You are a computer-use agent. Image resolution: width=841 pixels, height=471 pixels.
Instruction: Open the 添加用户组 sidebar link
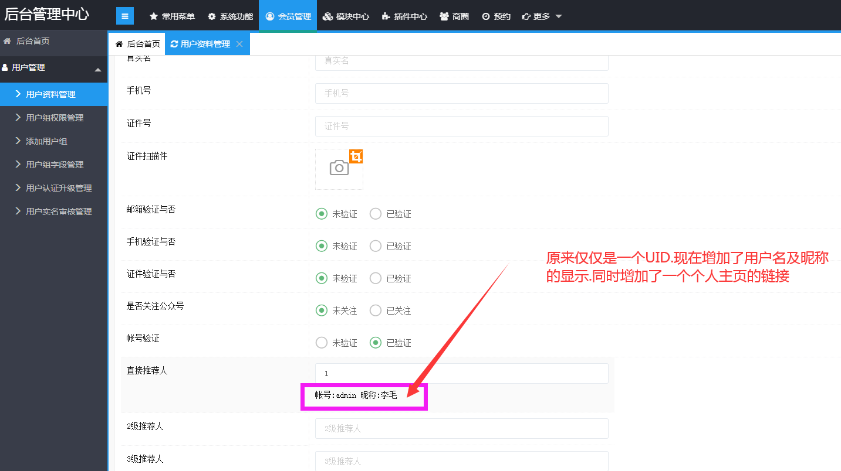pos(46,141)
